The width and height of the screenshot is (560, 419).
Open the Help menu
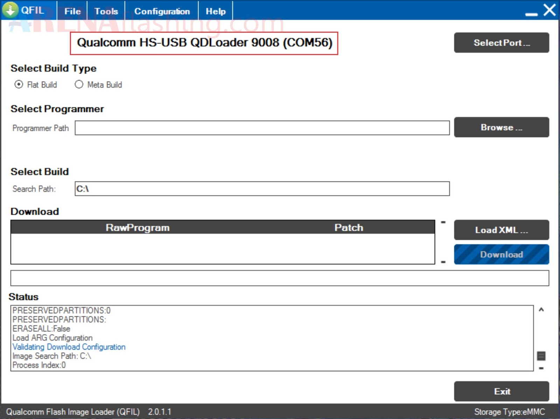pyautogui.click(x=216, y=11)
